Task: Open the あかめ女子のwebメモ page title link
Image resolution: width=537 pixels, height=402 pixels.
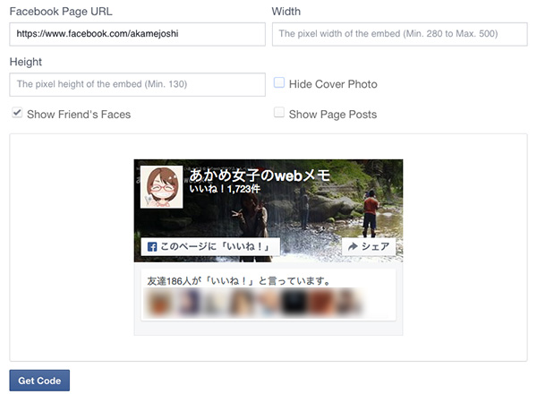Action: [260, 175]
